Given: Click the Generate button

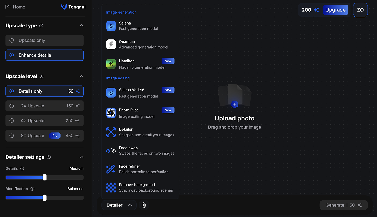Looking at the screenshot, I should (343, 205).
